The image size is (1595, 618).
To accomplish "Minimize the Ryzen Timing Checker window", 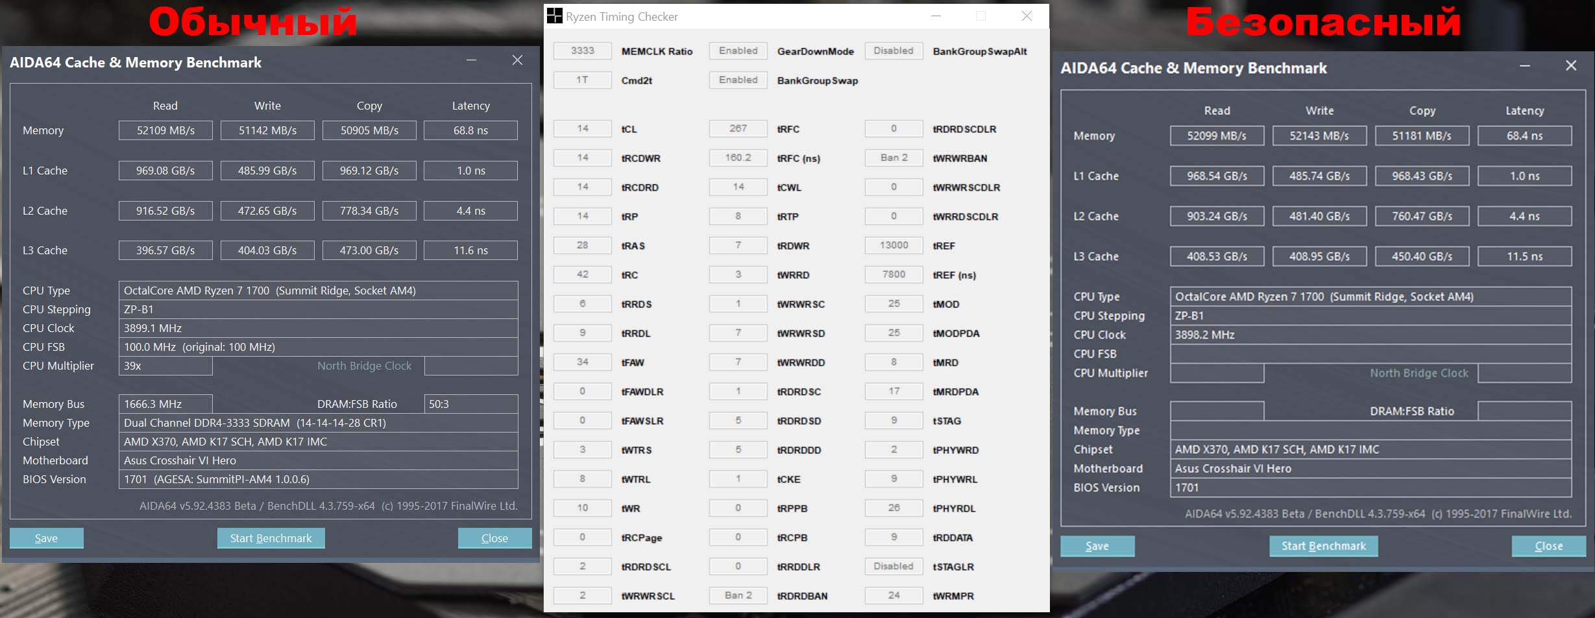I will coord(936,16).
